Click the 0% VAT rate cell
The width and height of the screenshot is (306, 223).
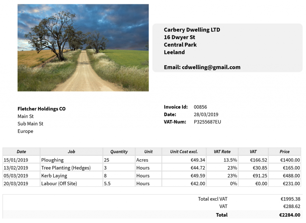222,183
